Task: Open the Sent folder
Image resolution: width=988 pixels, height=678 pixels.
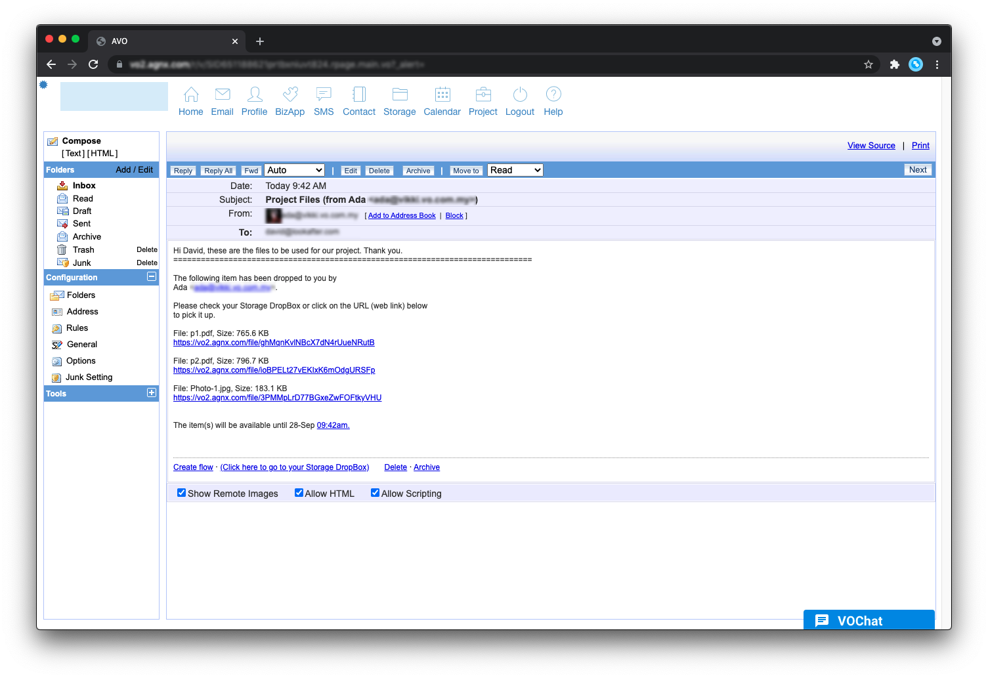Action: (81, 224)
